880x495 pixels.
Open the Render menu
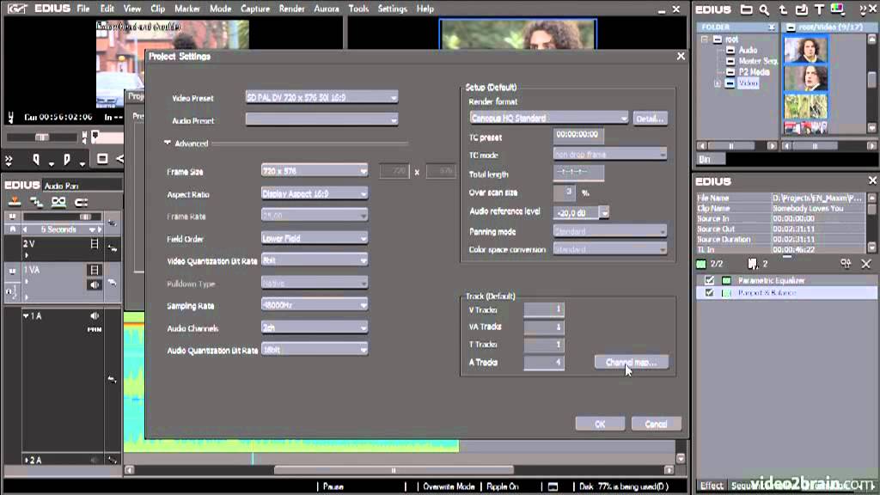point(291,9)
